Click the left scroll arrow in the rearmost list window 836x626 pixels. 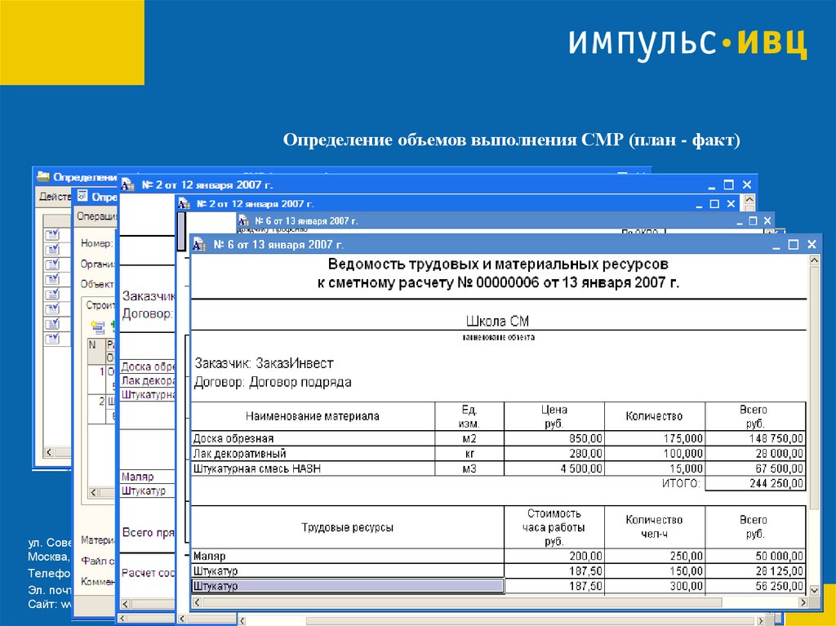48,452
